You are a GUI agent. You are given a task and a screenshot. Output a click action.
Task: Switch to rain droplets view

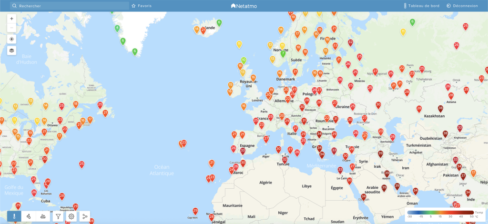point(29,216)
